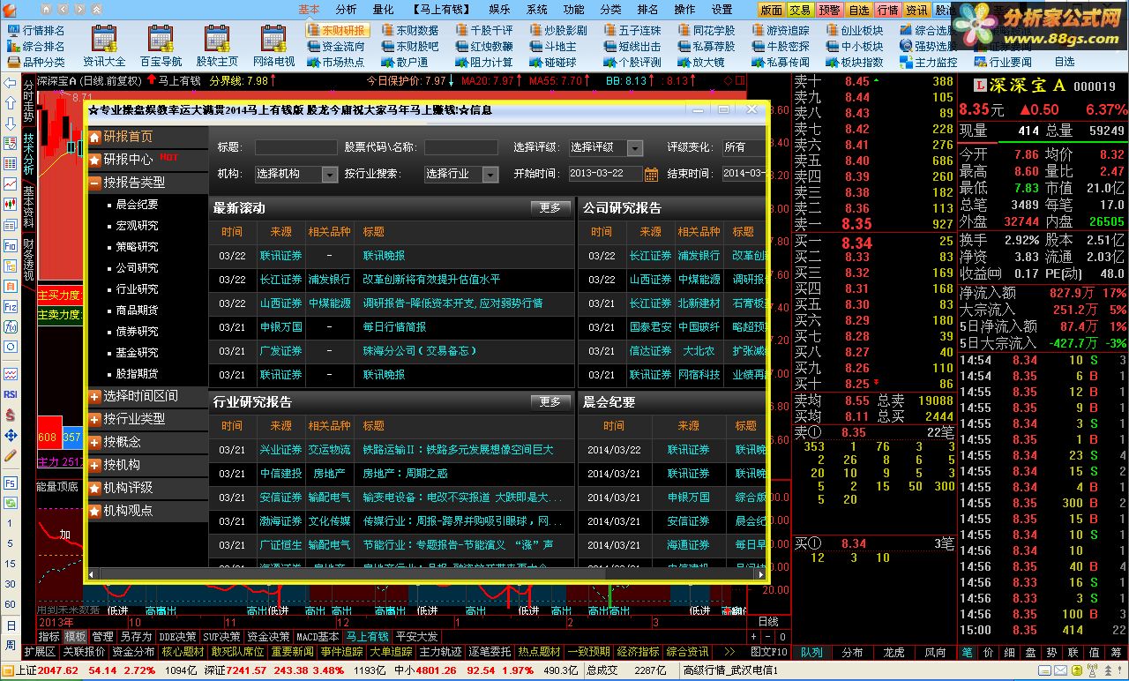Image resolution: width=1129 pixels, height=681 pixels.
Task: Open 行业要闻 toolbar item
Action: point(1003,62)
